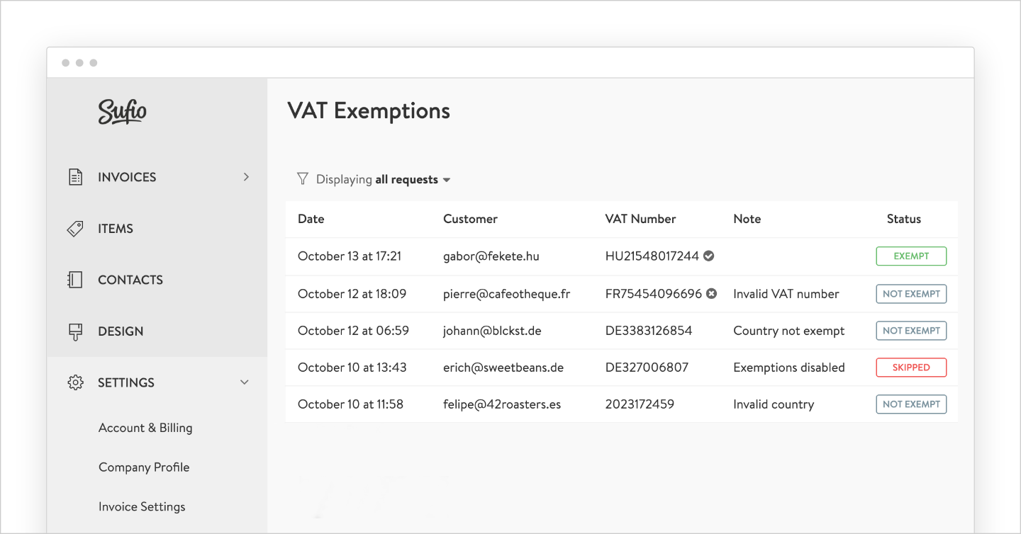Select customer pierre@cafeotheque.fr

click(506, 294)
